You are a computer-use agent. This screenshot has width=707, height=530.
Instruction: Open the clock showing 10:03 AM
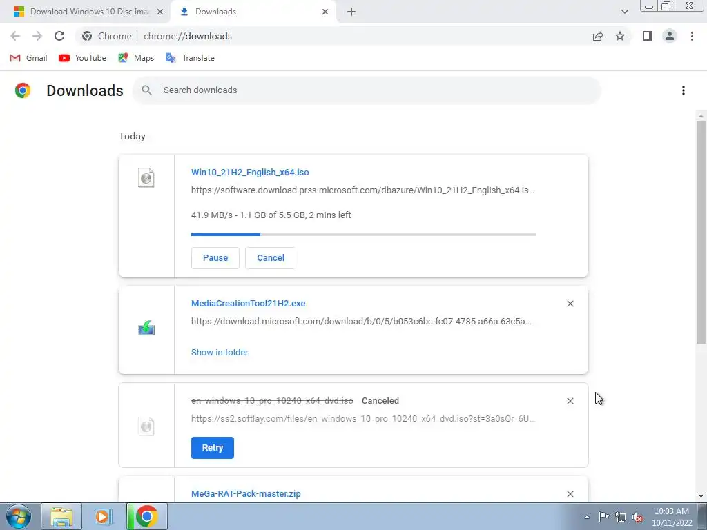point(672,517)
